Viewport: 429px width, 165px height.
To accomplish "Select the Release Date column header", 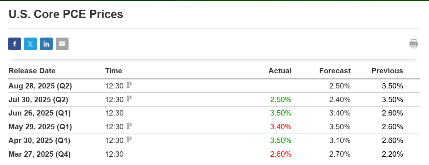I will [32, 71].
